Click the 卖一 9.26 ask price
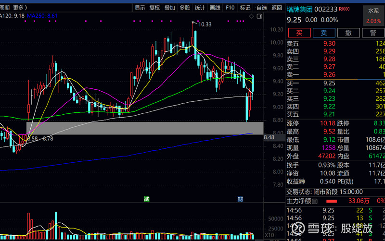Viewport: 385px width, 241px height. (x=329, y=74)
